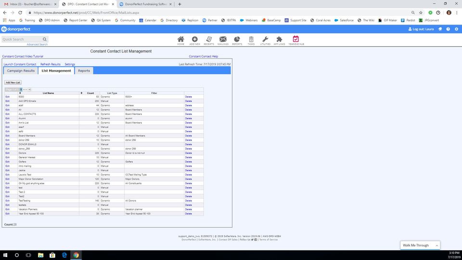Click the Terms of Service footer link

pyautogui.click(x=269, y=239)
